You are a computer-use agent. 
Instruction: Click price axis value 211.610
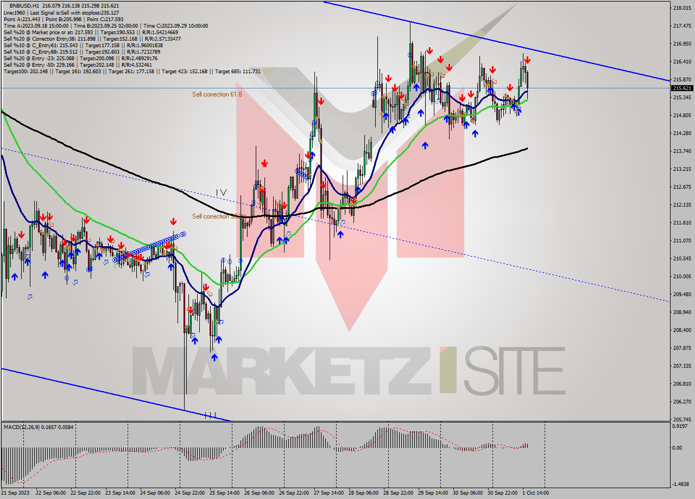[x=681, y=223]
